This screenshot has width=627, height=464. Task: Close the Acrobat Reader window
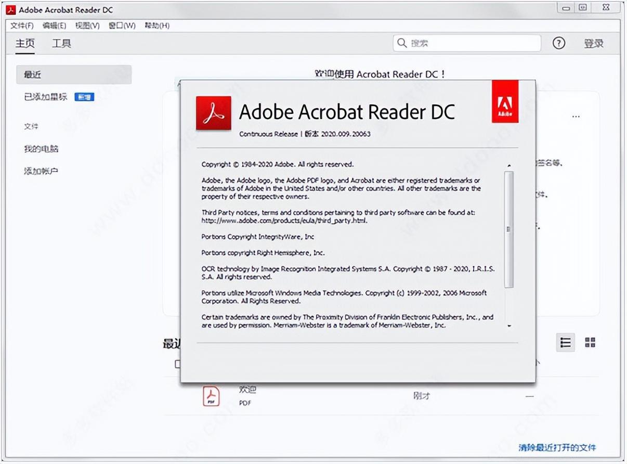pos(606,8)
